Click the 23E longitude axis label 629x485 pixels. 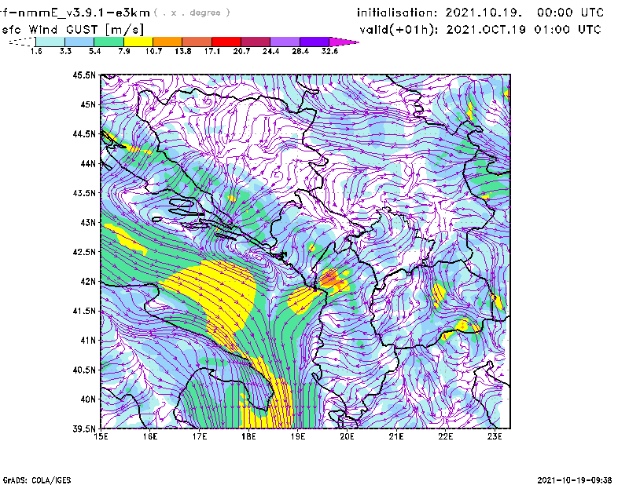point(495,436)
